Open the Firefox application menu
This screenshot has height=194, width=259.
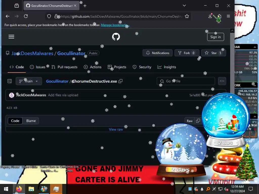(x=228, y=16)
